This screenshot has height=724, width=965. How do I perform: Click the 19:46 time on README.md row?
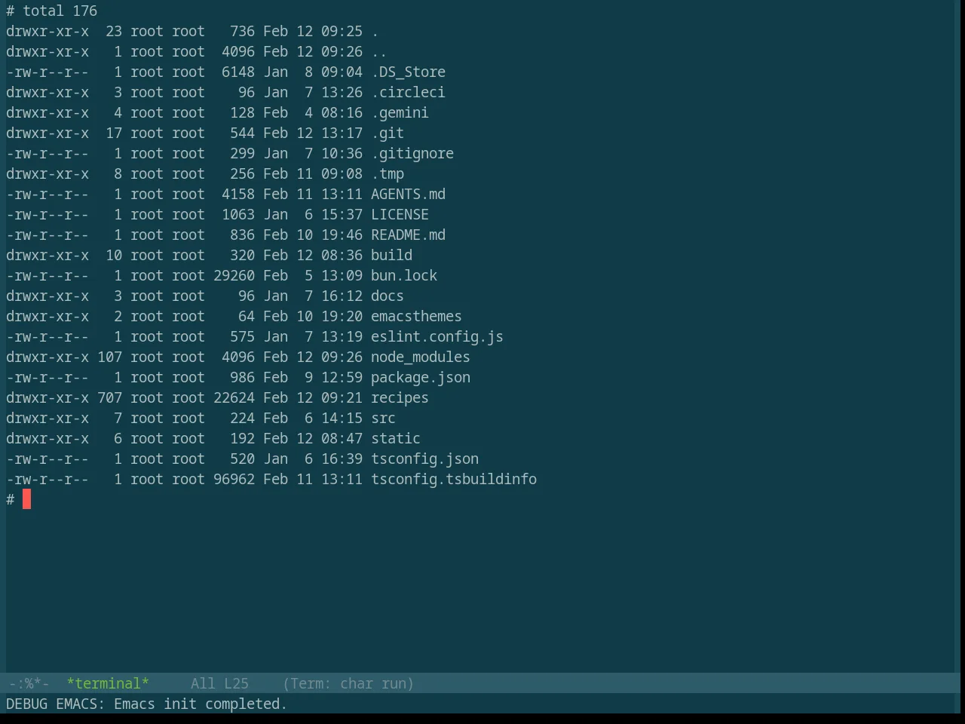(342, 235)
